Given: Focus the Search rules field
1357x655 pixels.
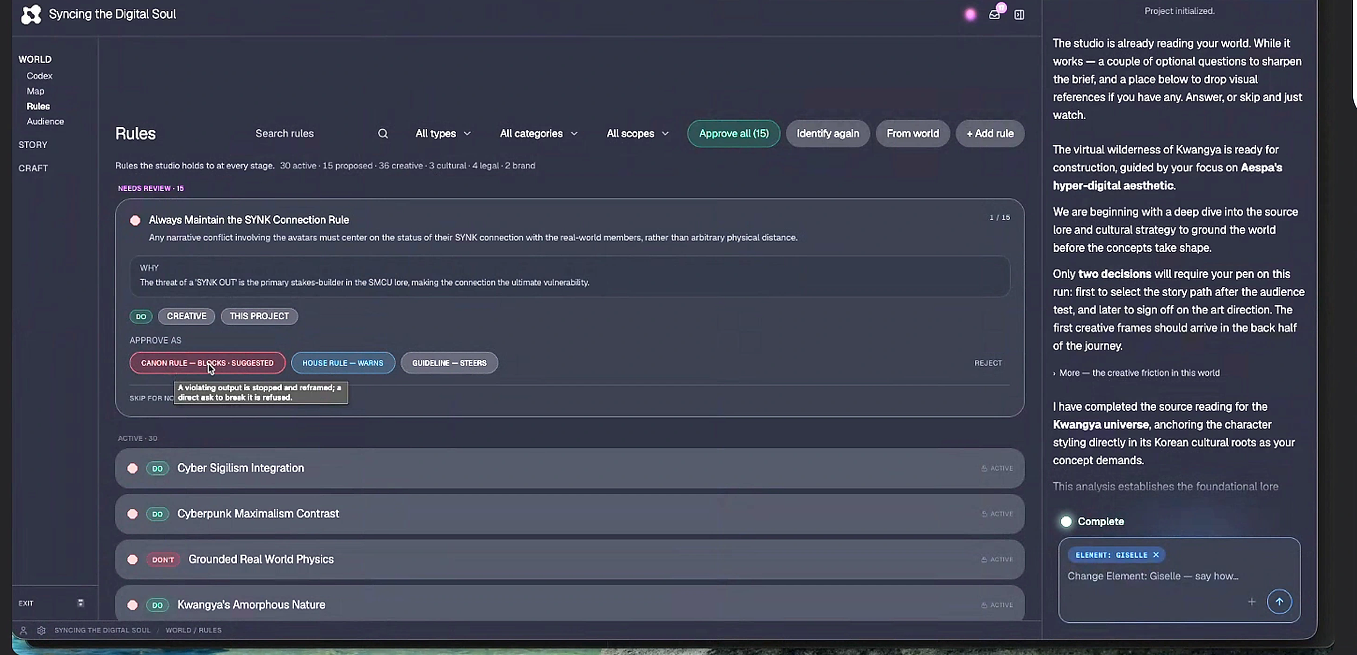Looking at the screenshot, I should point(314,134).
